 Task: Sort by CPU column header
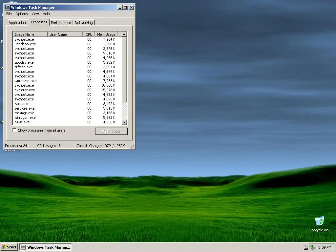89,34
